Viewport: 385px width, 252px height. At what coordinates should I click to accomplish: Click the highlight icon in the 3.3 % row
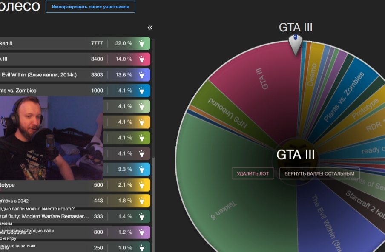pos(142,169)
